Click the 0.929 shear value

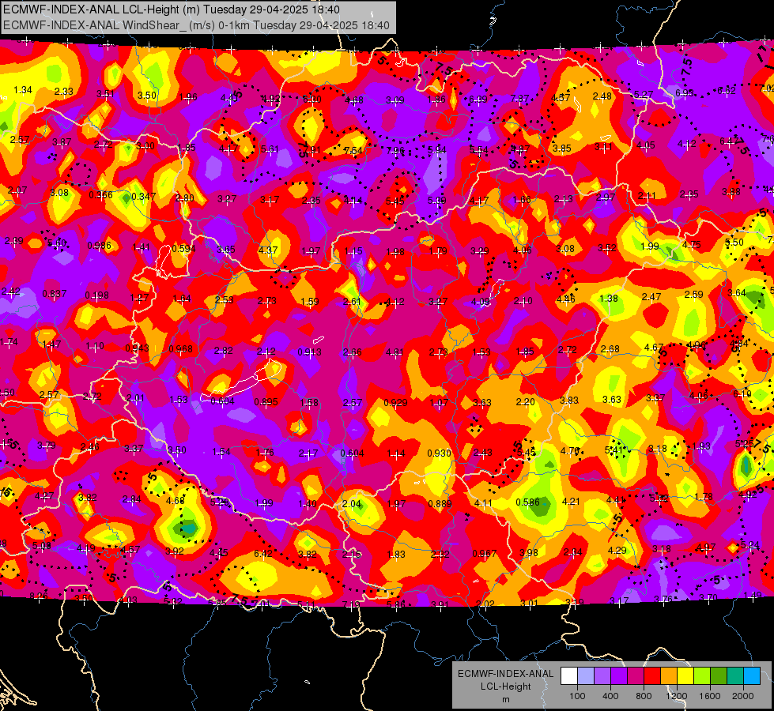pos(395,403)
